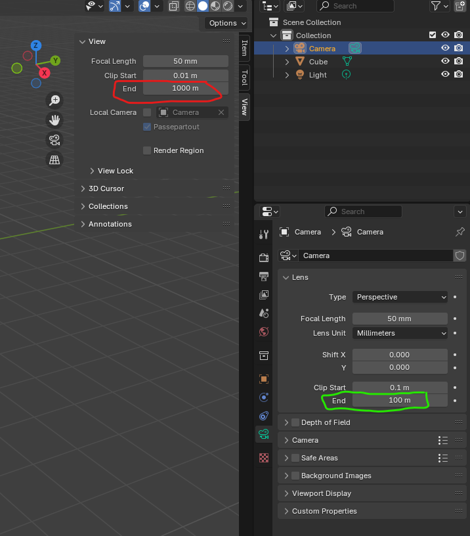Hide the Cube in the viewport

(x=445, y=62)
